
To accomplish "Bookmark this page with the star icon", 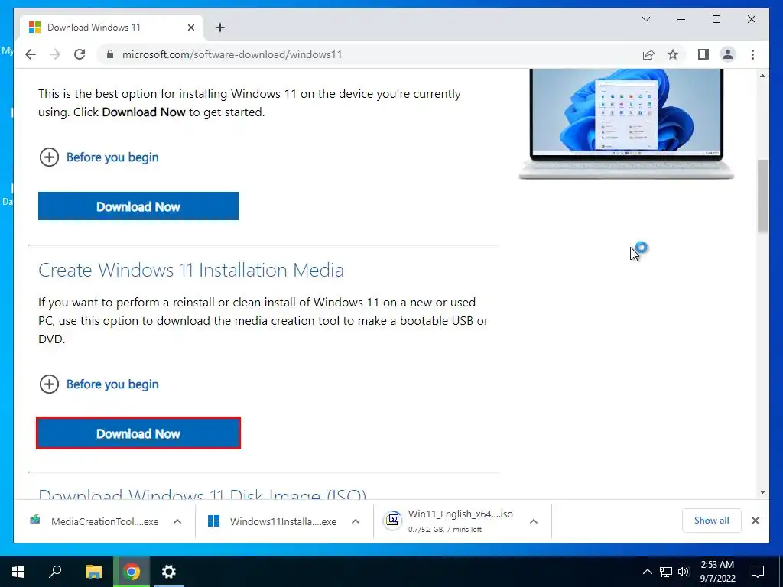I will pyautogui.click(x=673, y=54).
